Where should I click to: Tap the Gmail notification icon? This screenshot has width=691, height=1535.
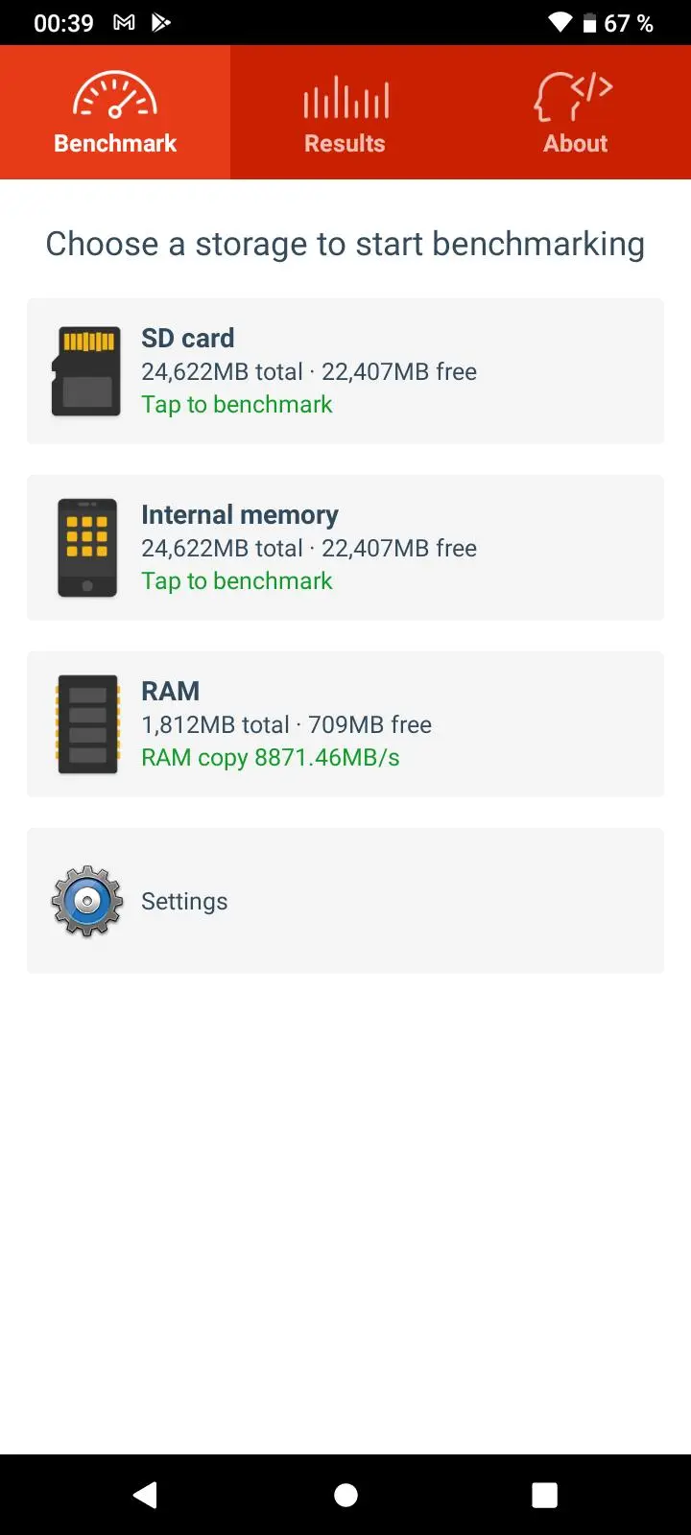[x=124, y=22]
